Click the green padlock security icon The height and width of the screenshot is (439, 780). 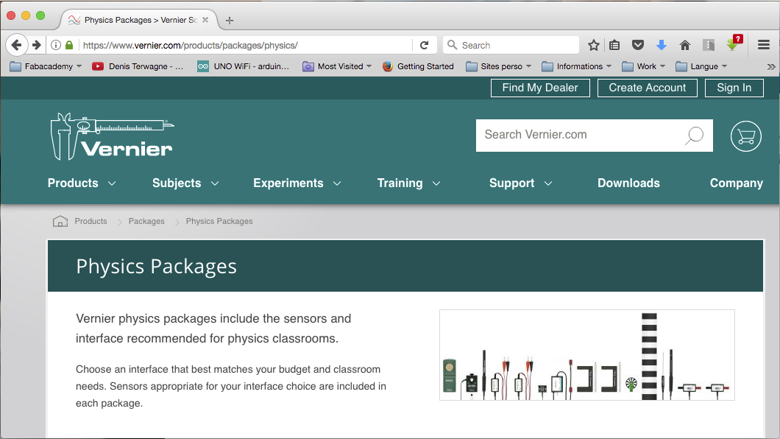click(69, 45)
